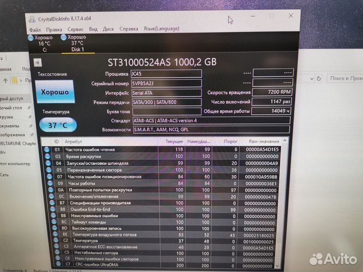Viewport: 363px width, 272px height.
Task: Select the Часы работы attribute name
Action: pos(82,183)
